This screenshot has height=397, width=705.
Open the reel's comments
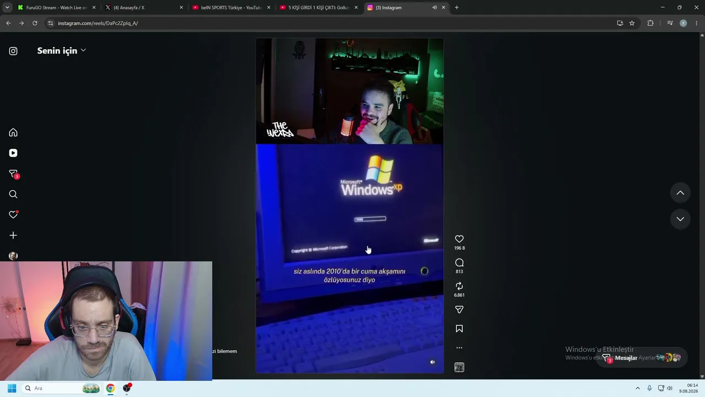pyautogui.click(x=459, y=262)
